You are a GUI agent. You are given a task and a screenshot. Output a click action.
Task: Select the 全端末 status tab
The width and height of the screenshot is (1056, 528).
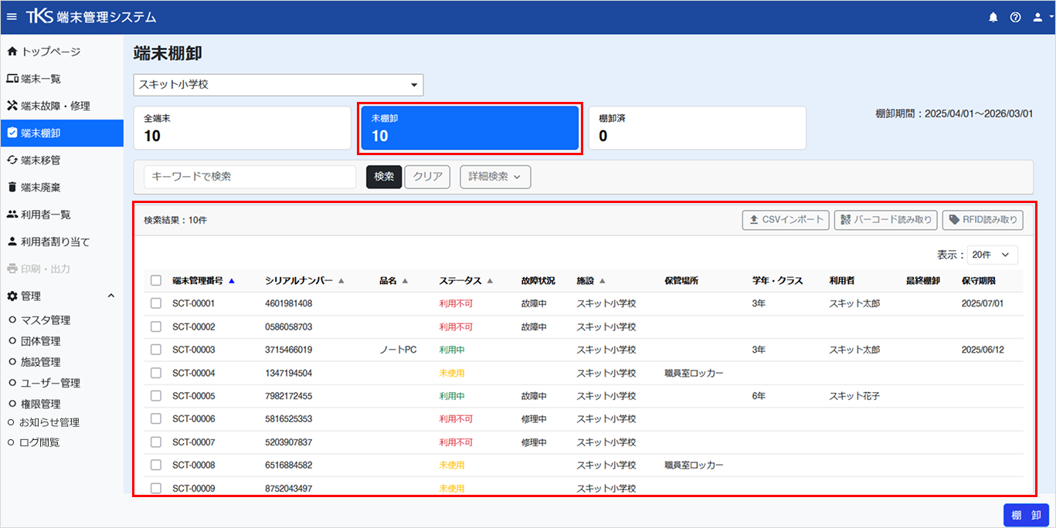(243, 128)
